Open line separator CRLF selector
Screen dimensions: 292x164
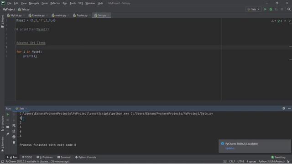[232, 162]
